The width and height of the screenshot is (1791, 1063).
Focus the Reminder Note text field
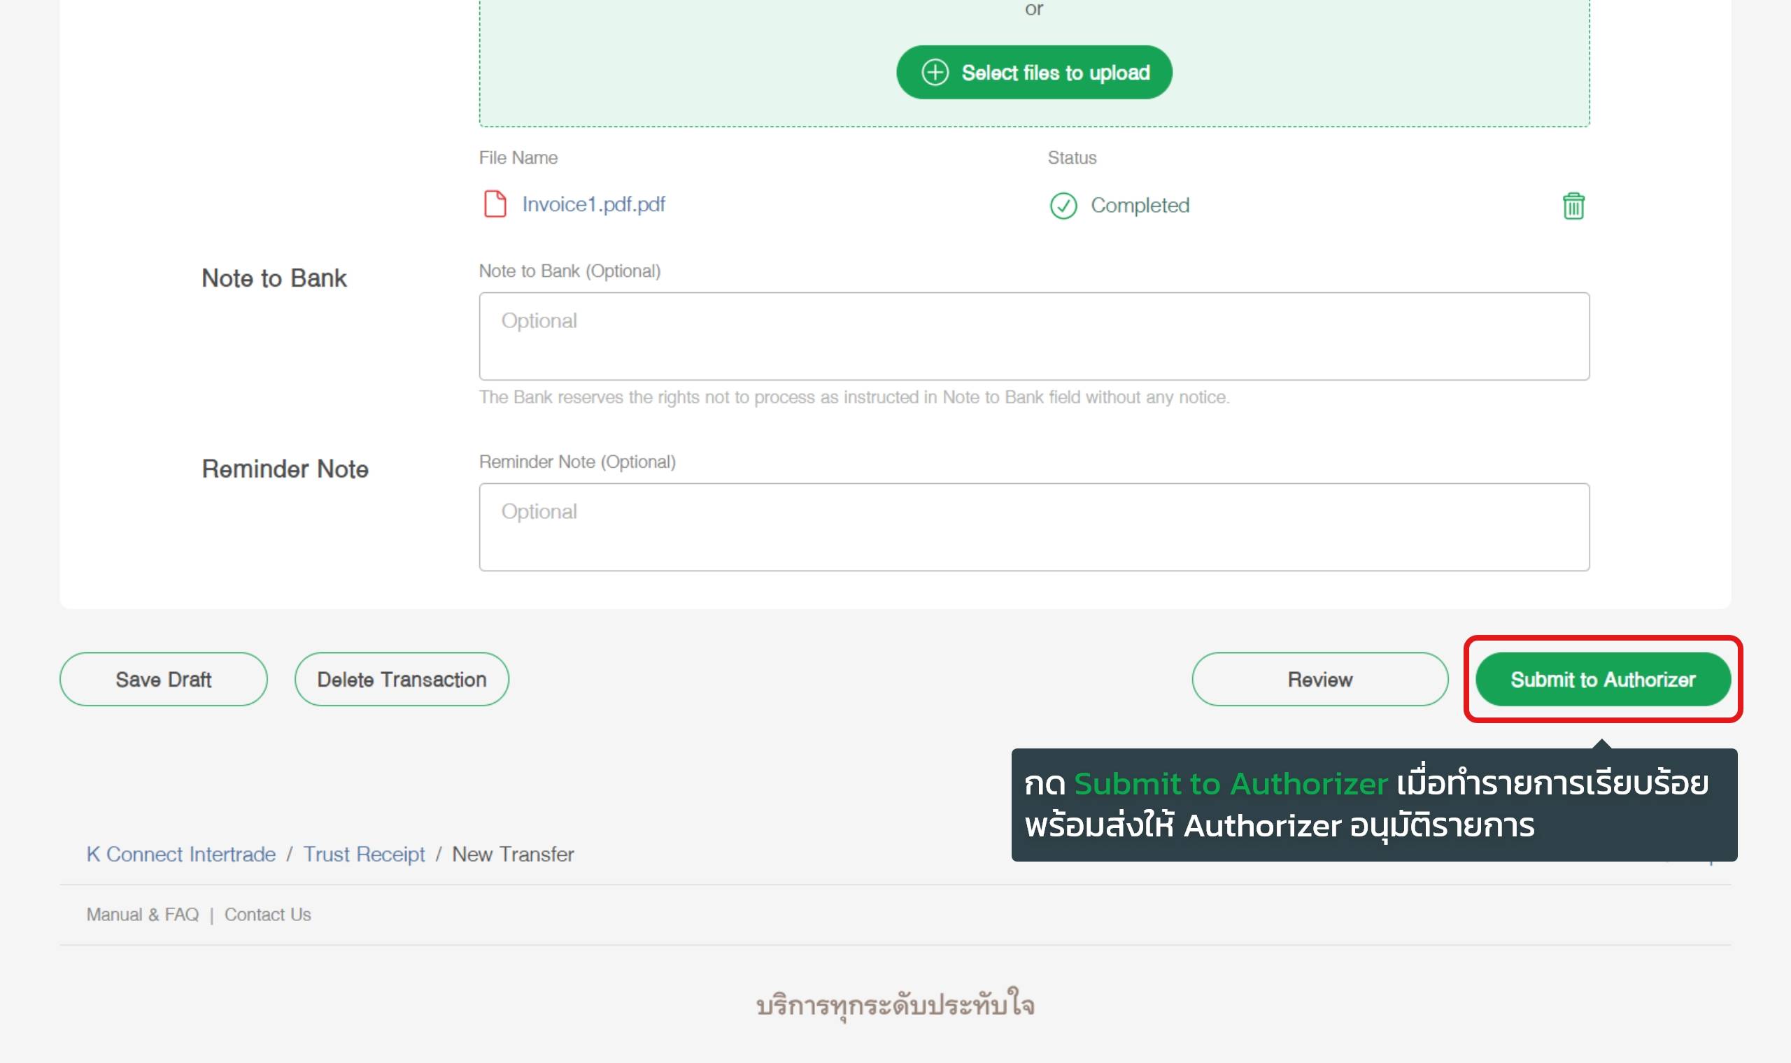tap(1034, 527)
